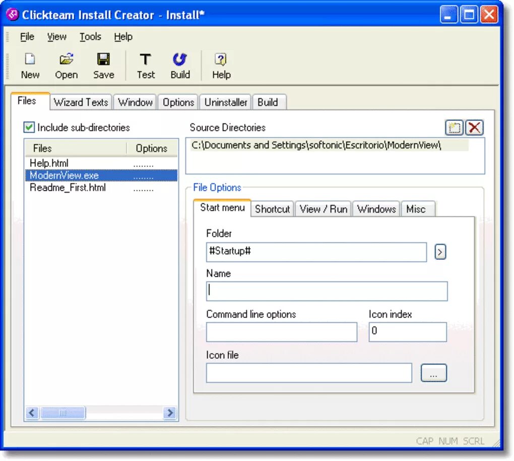Click the Icon index field
This screenshot has height=461, width=514.
coord(408,332)
